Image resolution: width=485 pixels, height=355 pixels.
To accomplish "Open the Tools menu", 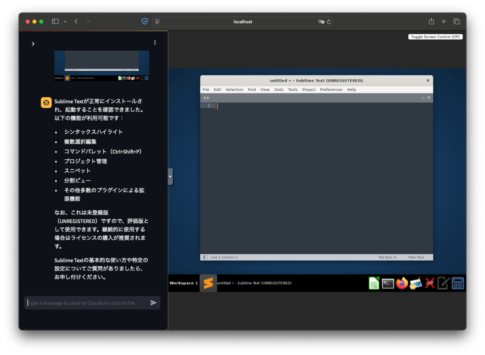I will click(x=293, y=89).
